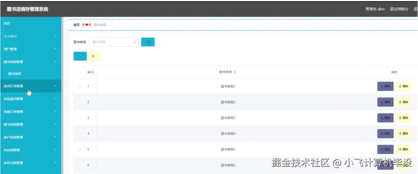418x174 pixels.
Task: Expand the 供应商管理 sidebar menu
Action: [31, 150]
